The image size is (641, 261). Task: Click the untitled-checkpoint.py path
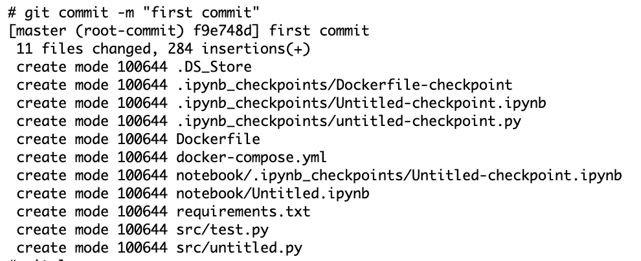(349, 121)
